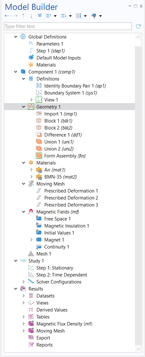Click the Previous Node left arrow
The image size is (145, 357).
pyautogui.click(x=7, y=16)
